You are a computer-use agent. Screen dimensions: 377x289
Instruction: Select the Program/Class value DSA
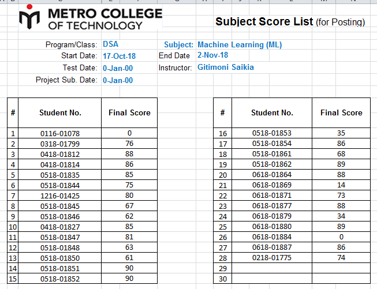[x=111, y=44]
